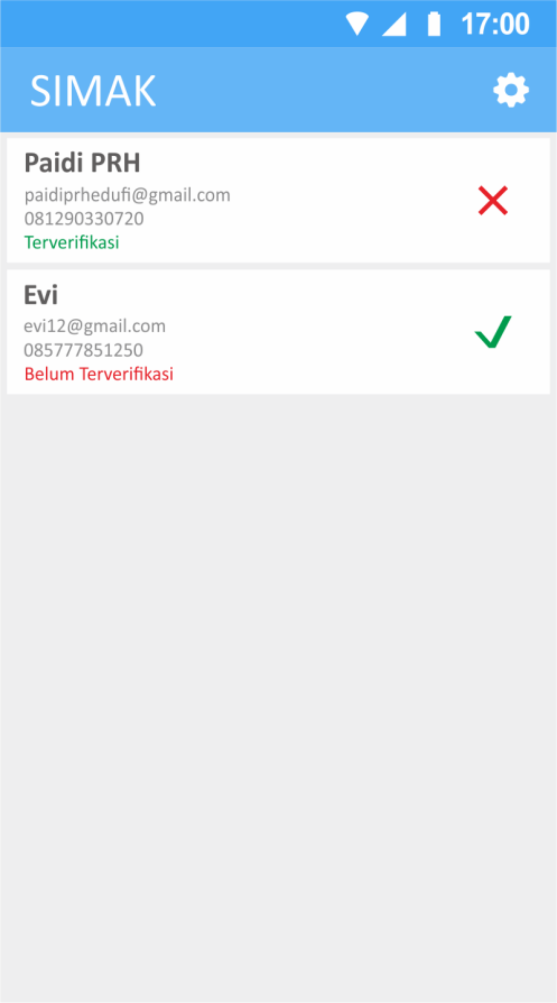The height and width of the screenshot is (1003, 557).
Task: Tap the cellular signal icon
Action: (x=394, y=24)
